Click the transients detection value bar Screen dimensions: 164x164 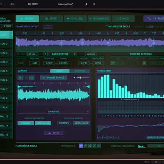tap(156, 146)
